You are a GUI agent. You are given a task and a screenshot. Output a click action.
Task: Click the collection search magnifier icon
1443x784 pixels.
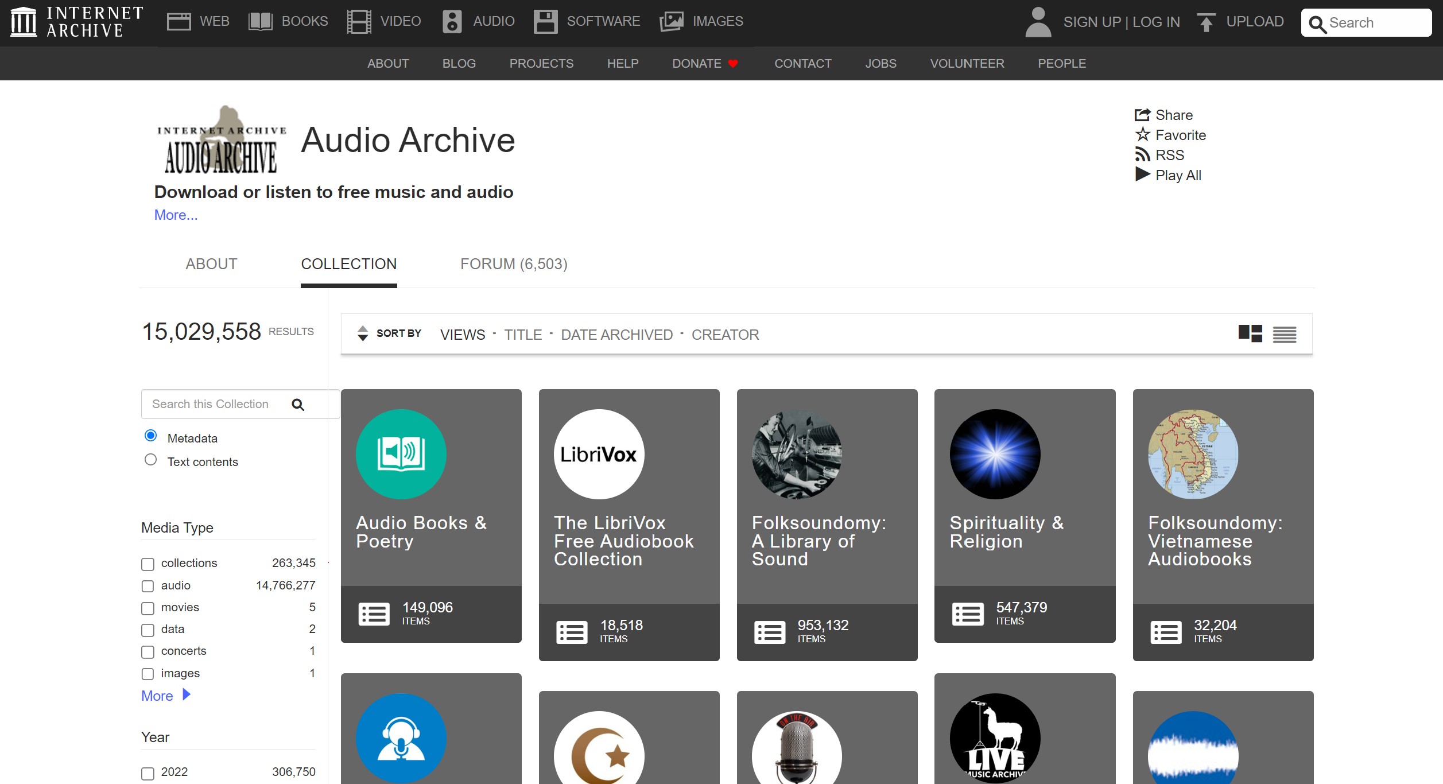(x=298, y=405)
